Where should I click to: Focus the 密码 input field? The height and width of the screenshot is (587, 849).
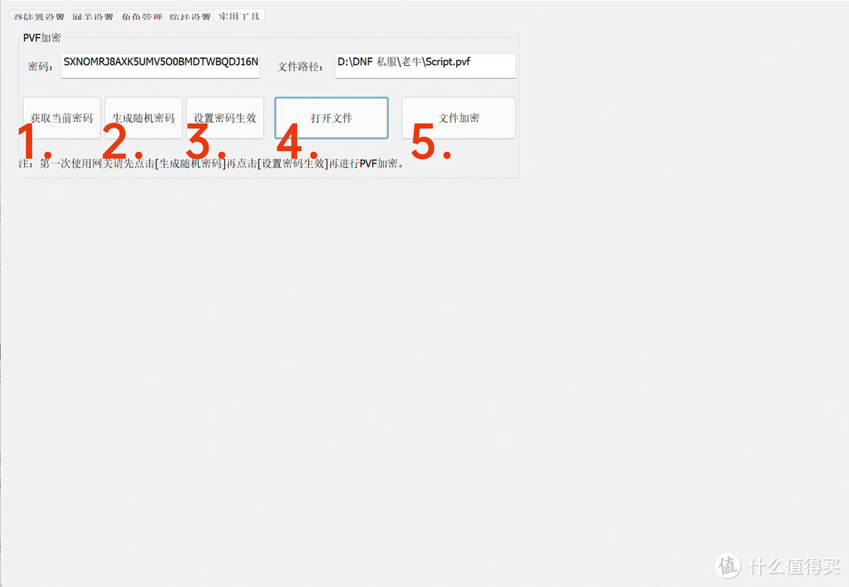coord(160,65)
